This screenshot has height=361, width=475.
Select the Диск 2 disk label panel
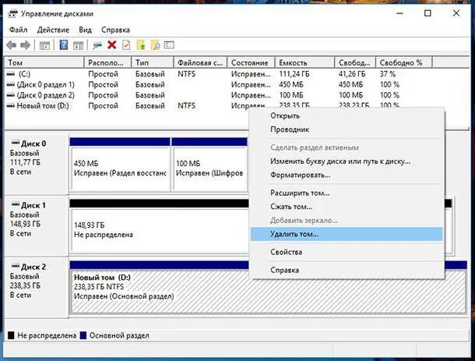[x=37, y=288]
